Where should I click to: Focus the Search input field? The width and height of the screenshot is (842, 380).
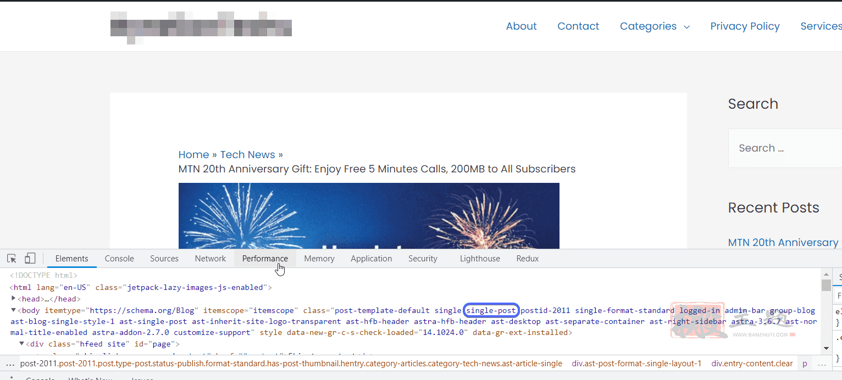point(785,148)
